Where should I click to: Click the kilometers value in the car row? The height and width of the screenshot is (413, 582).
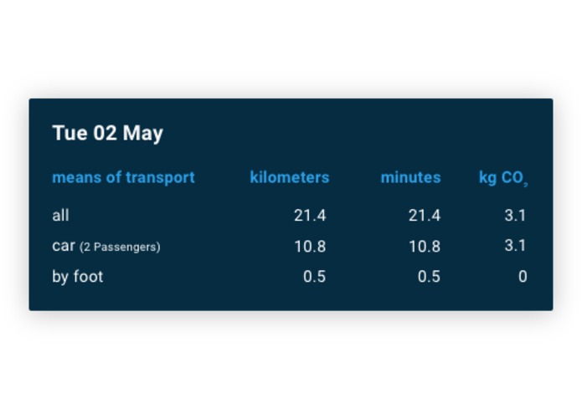coord(310,247)
